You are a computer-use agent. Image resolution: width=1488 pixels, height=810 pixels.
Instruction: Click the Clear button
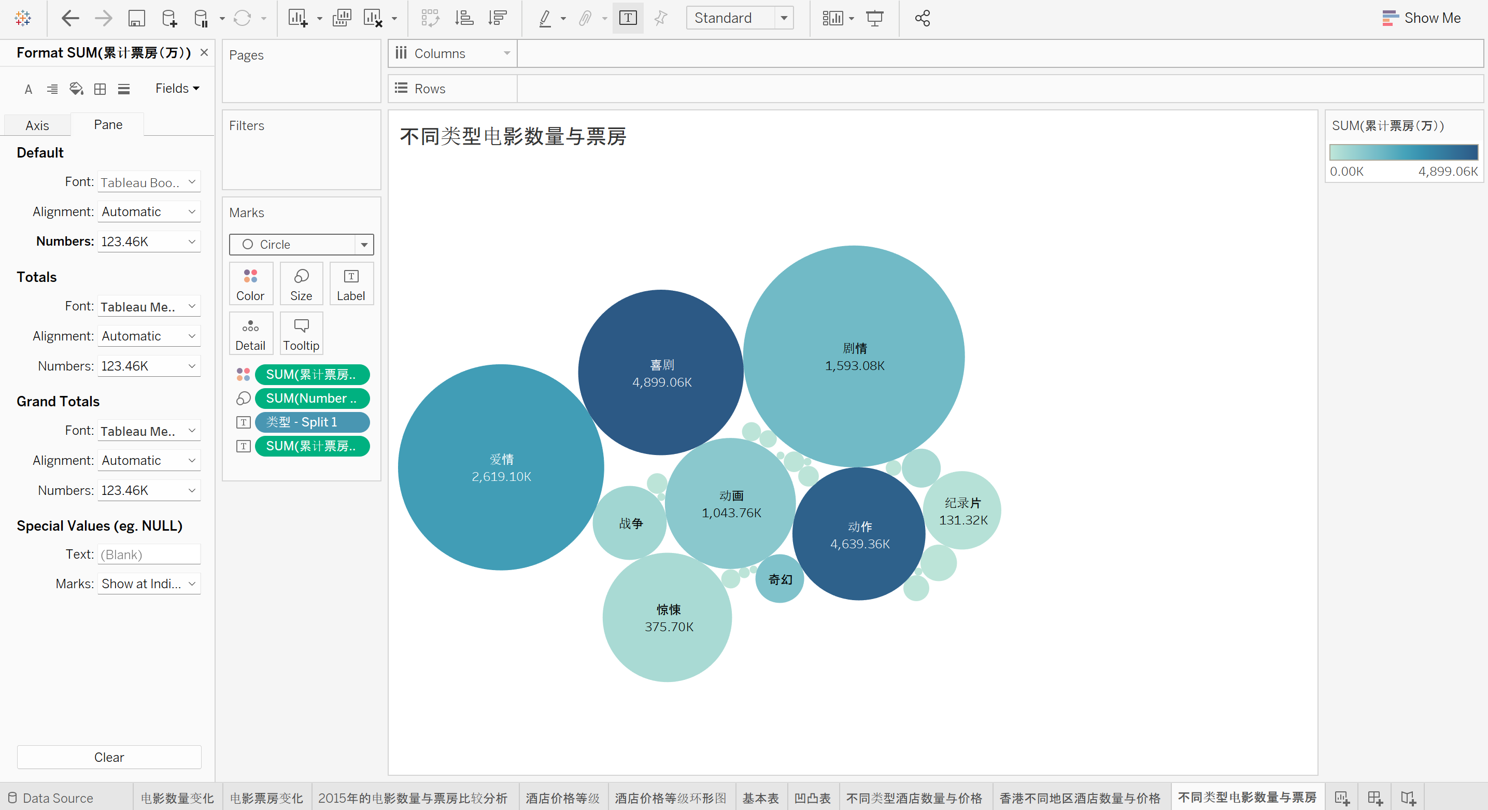[109, 757]
